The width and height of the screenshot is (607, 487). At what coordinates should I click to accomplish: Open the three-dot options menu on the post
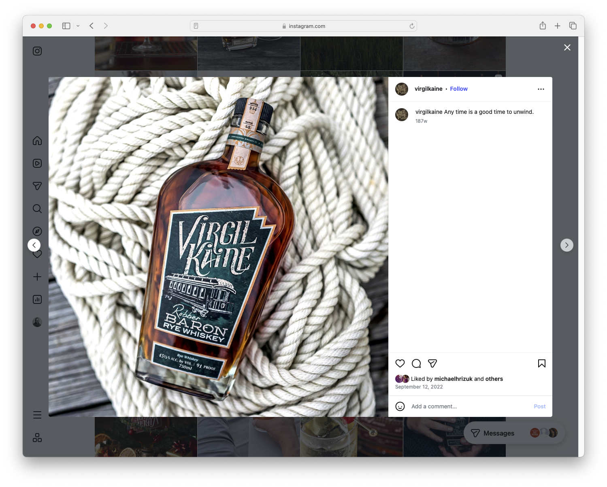coord(541,89)
